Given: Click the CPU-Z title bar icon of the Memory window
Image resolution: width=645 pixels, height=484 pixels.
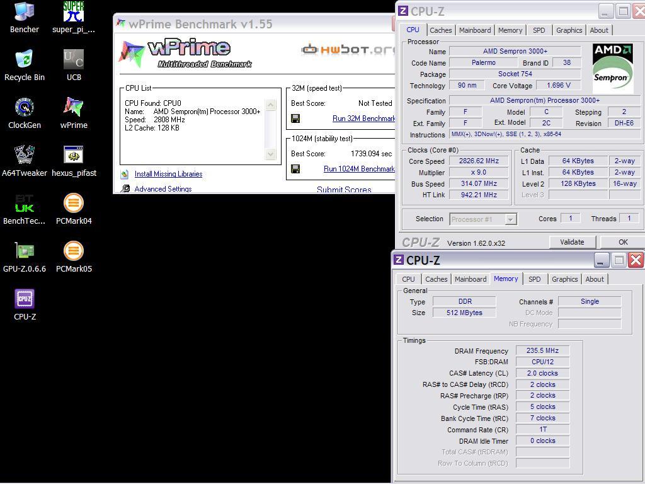Looking at the screenshot, I should tap(398, 260).
